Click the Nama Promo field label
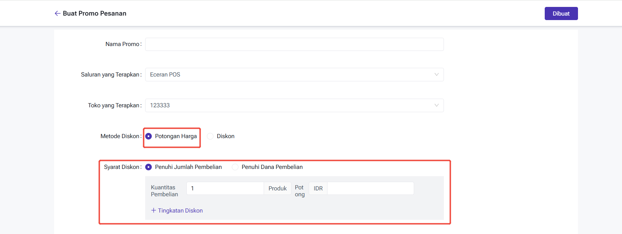The width and height of the screenshot is (622, 234). (123, 44)
